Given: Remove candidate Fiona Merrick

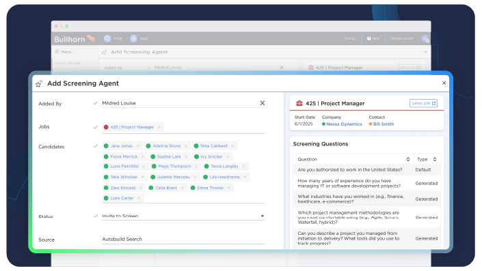Looking at the screenshot, I should tap(143, 156).
